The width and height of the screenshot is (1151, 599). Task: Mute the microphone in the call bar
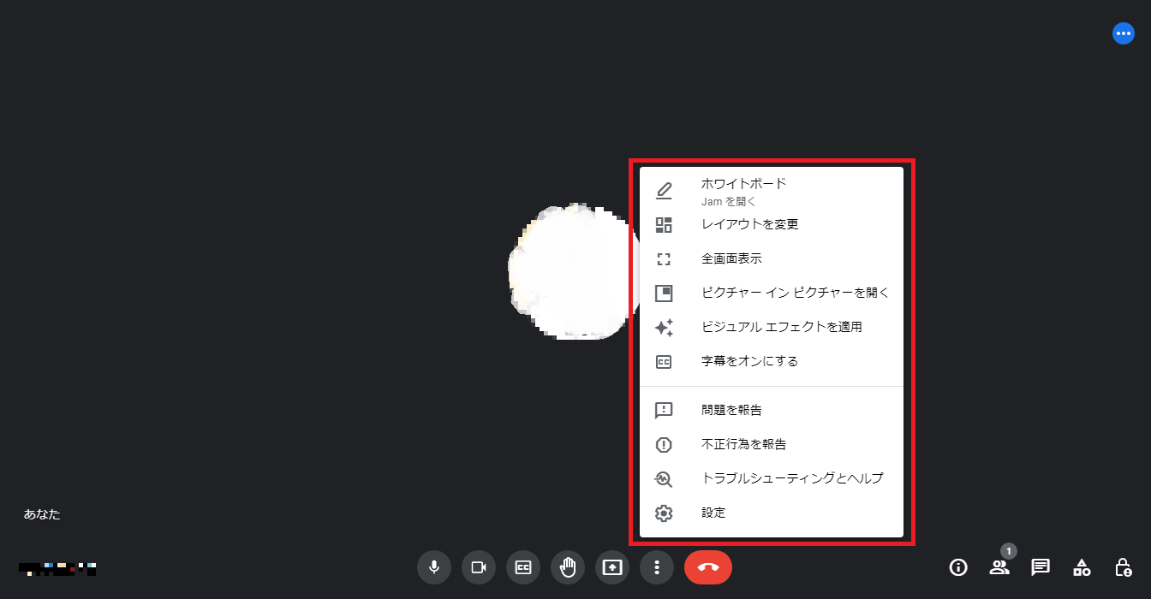[434, 567]
